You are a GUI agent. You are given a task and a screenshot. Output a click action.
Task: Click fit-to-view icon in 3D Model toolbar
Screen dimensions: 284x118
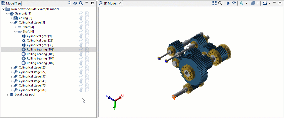[215, 3]
